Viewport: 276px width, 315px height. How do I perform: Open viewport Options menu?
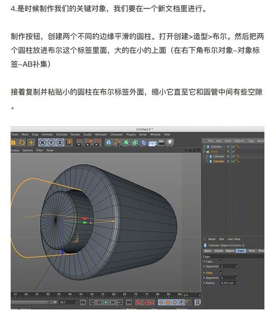(x=28, y=150)
